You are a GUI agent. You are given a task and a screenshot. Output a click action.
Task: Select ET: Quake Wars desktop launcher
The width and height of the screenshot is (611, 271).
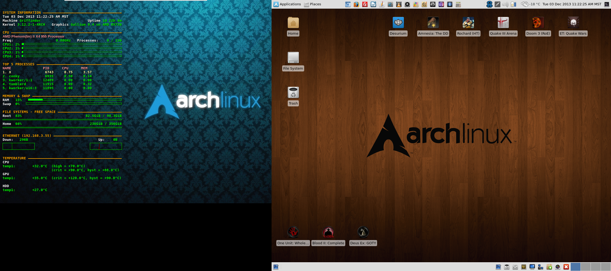(573, 26)
